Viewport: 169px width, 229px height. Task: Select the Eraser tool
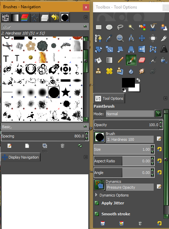(x=142, y=60)
